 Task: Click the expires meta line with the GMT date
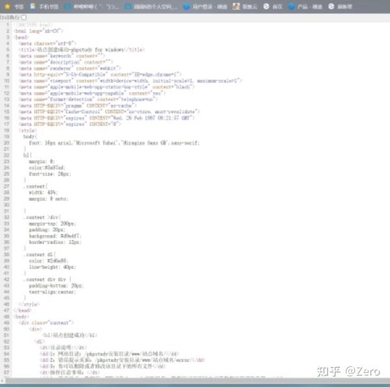[107, 118]
